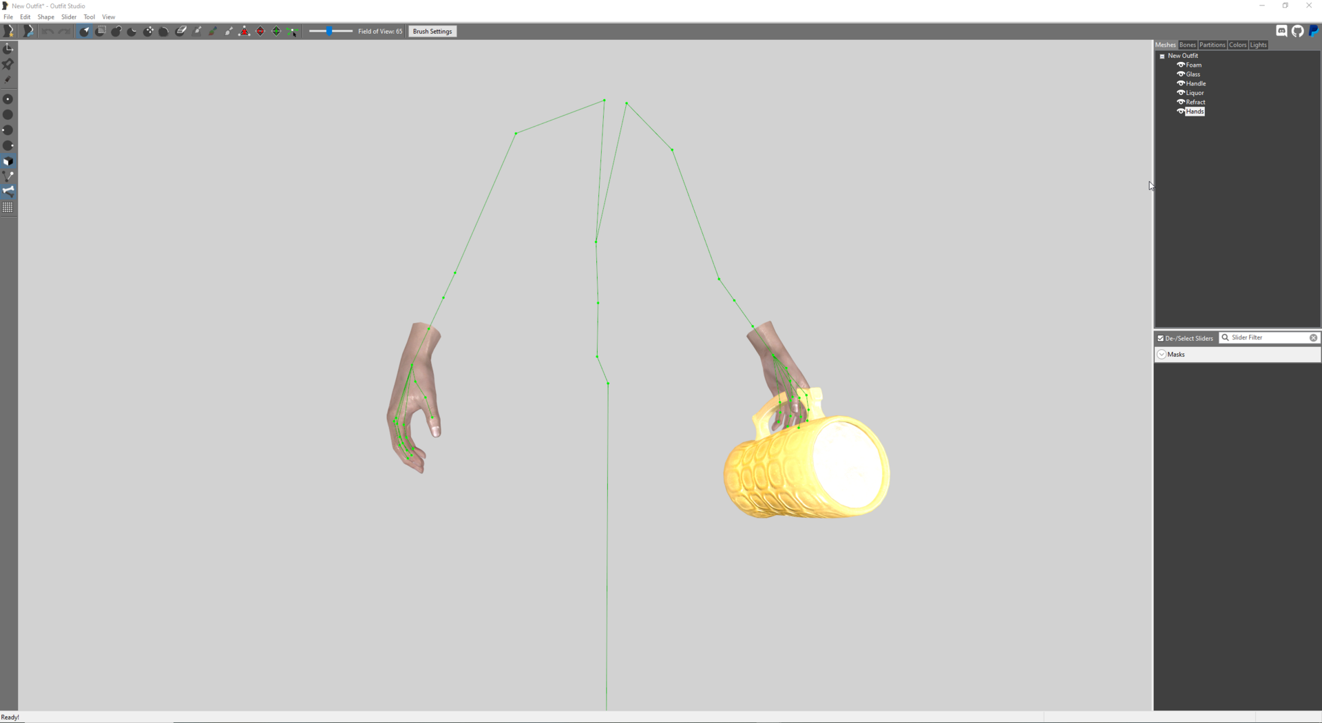This screenshot has height=723, width=1322.
Task: Select the Liquor mesh row
Action: click(1195, 93)
